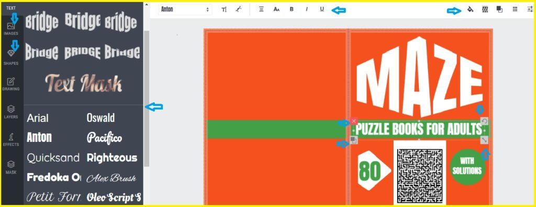
Task: Open the Images panel in sidebar
Action: pyautogui.click(x=11, y=29)
